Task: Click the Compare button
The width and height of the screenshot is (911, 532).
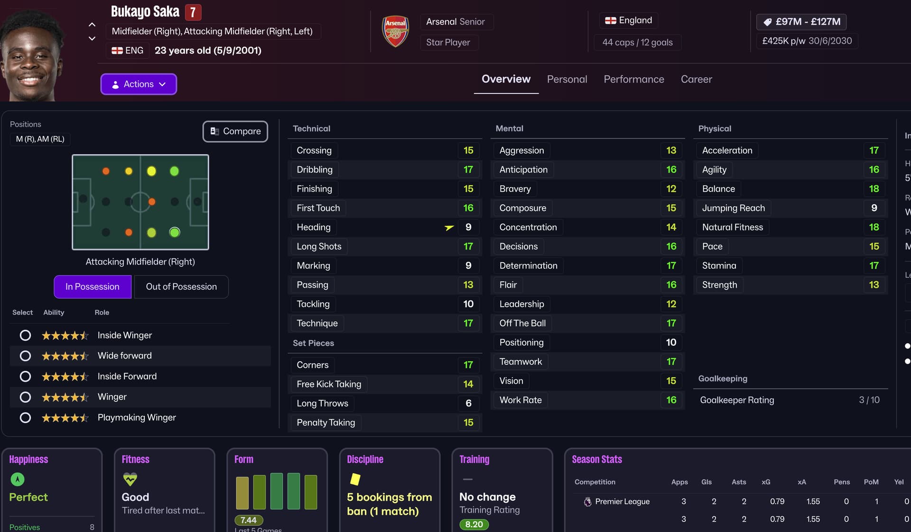Action: tap(235, 131)
